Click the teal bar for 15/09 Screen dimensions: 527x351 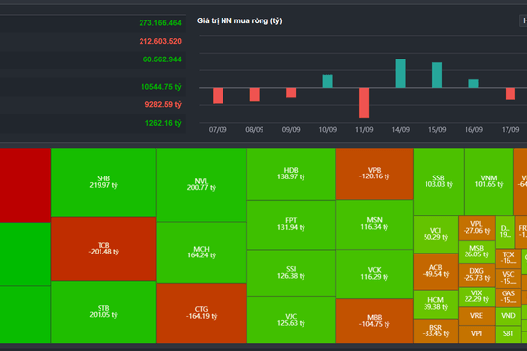click(437, 75)
